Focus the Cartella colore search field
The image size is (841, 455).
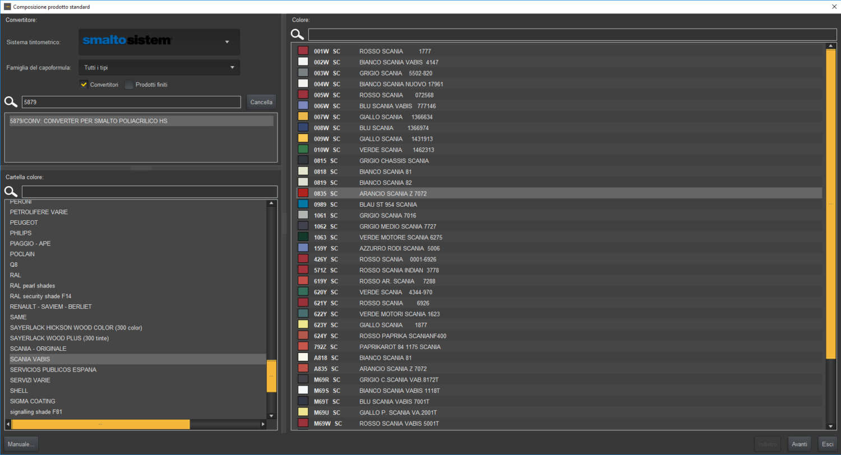pos(150,192)
